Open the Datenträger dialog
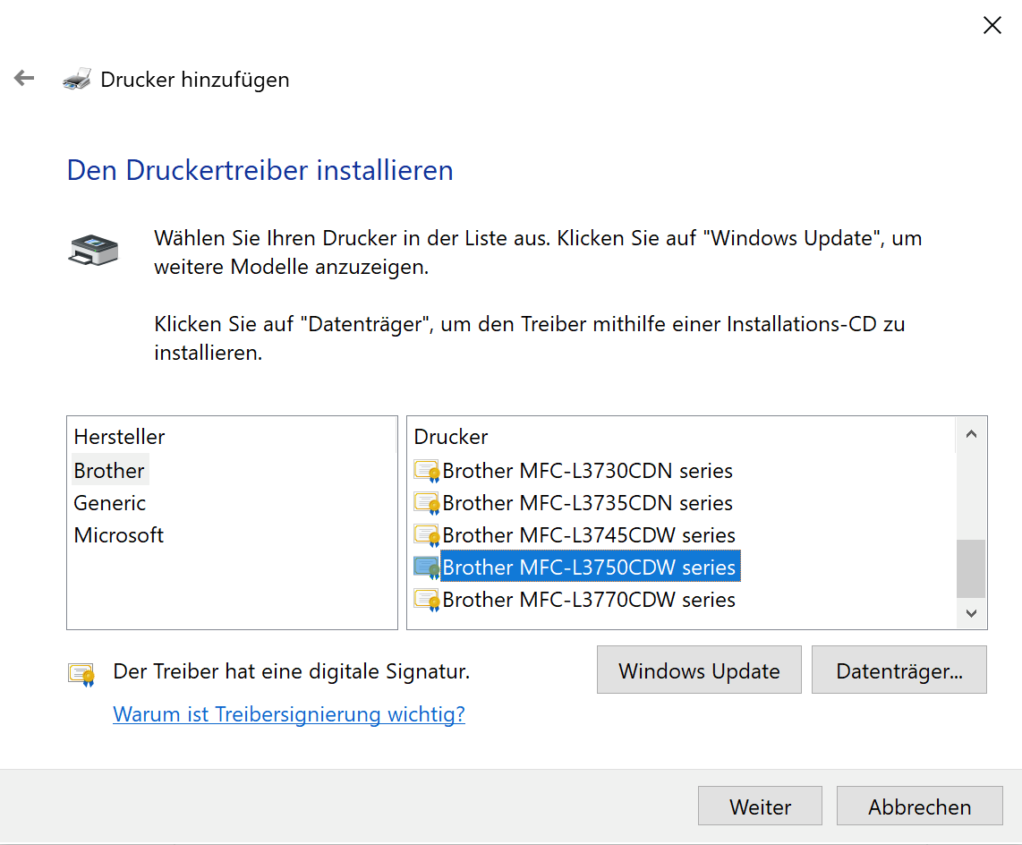 (899, 671)
